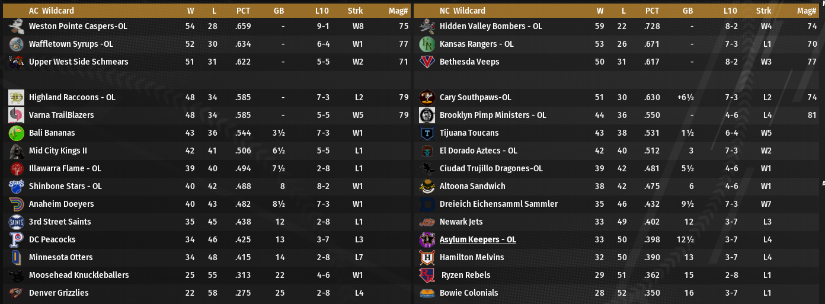Click the Waffletown Syrups team logo
This screenshot has width=825, height=304.
tap(17, 44)
